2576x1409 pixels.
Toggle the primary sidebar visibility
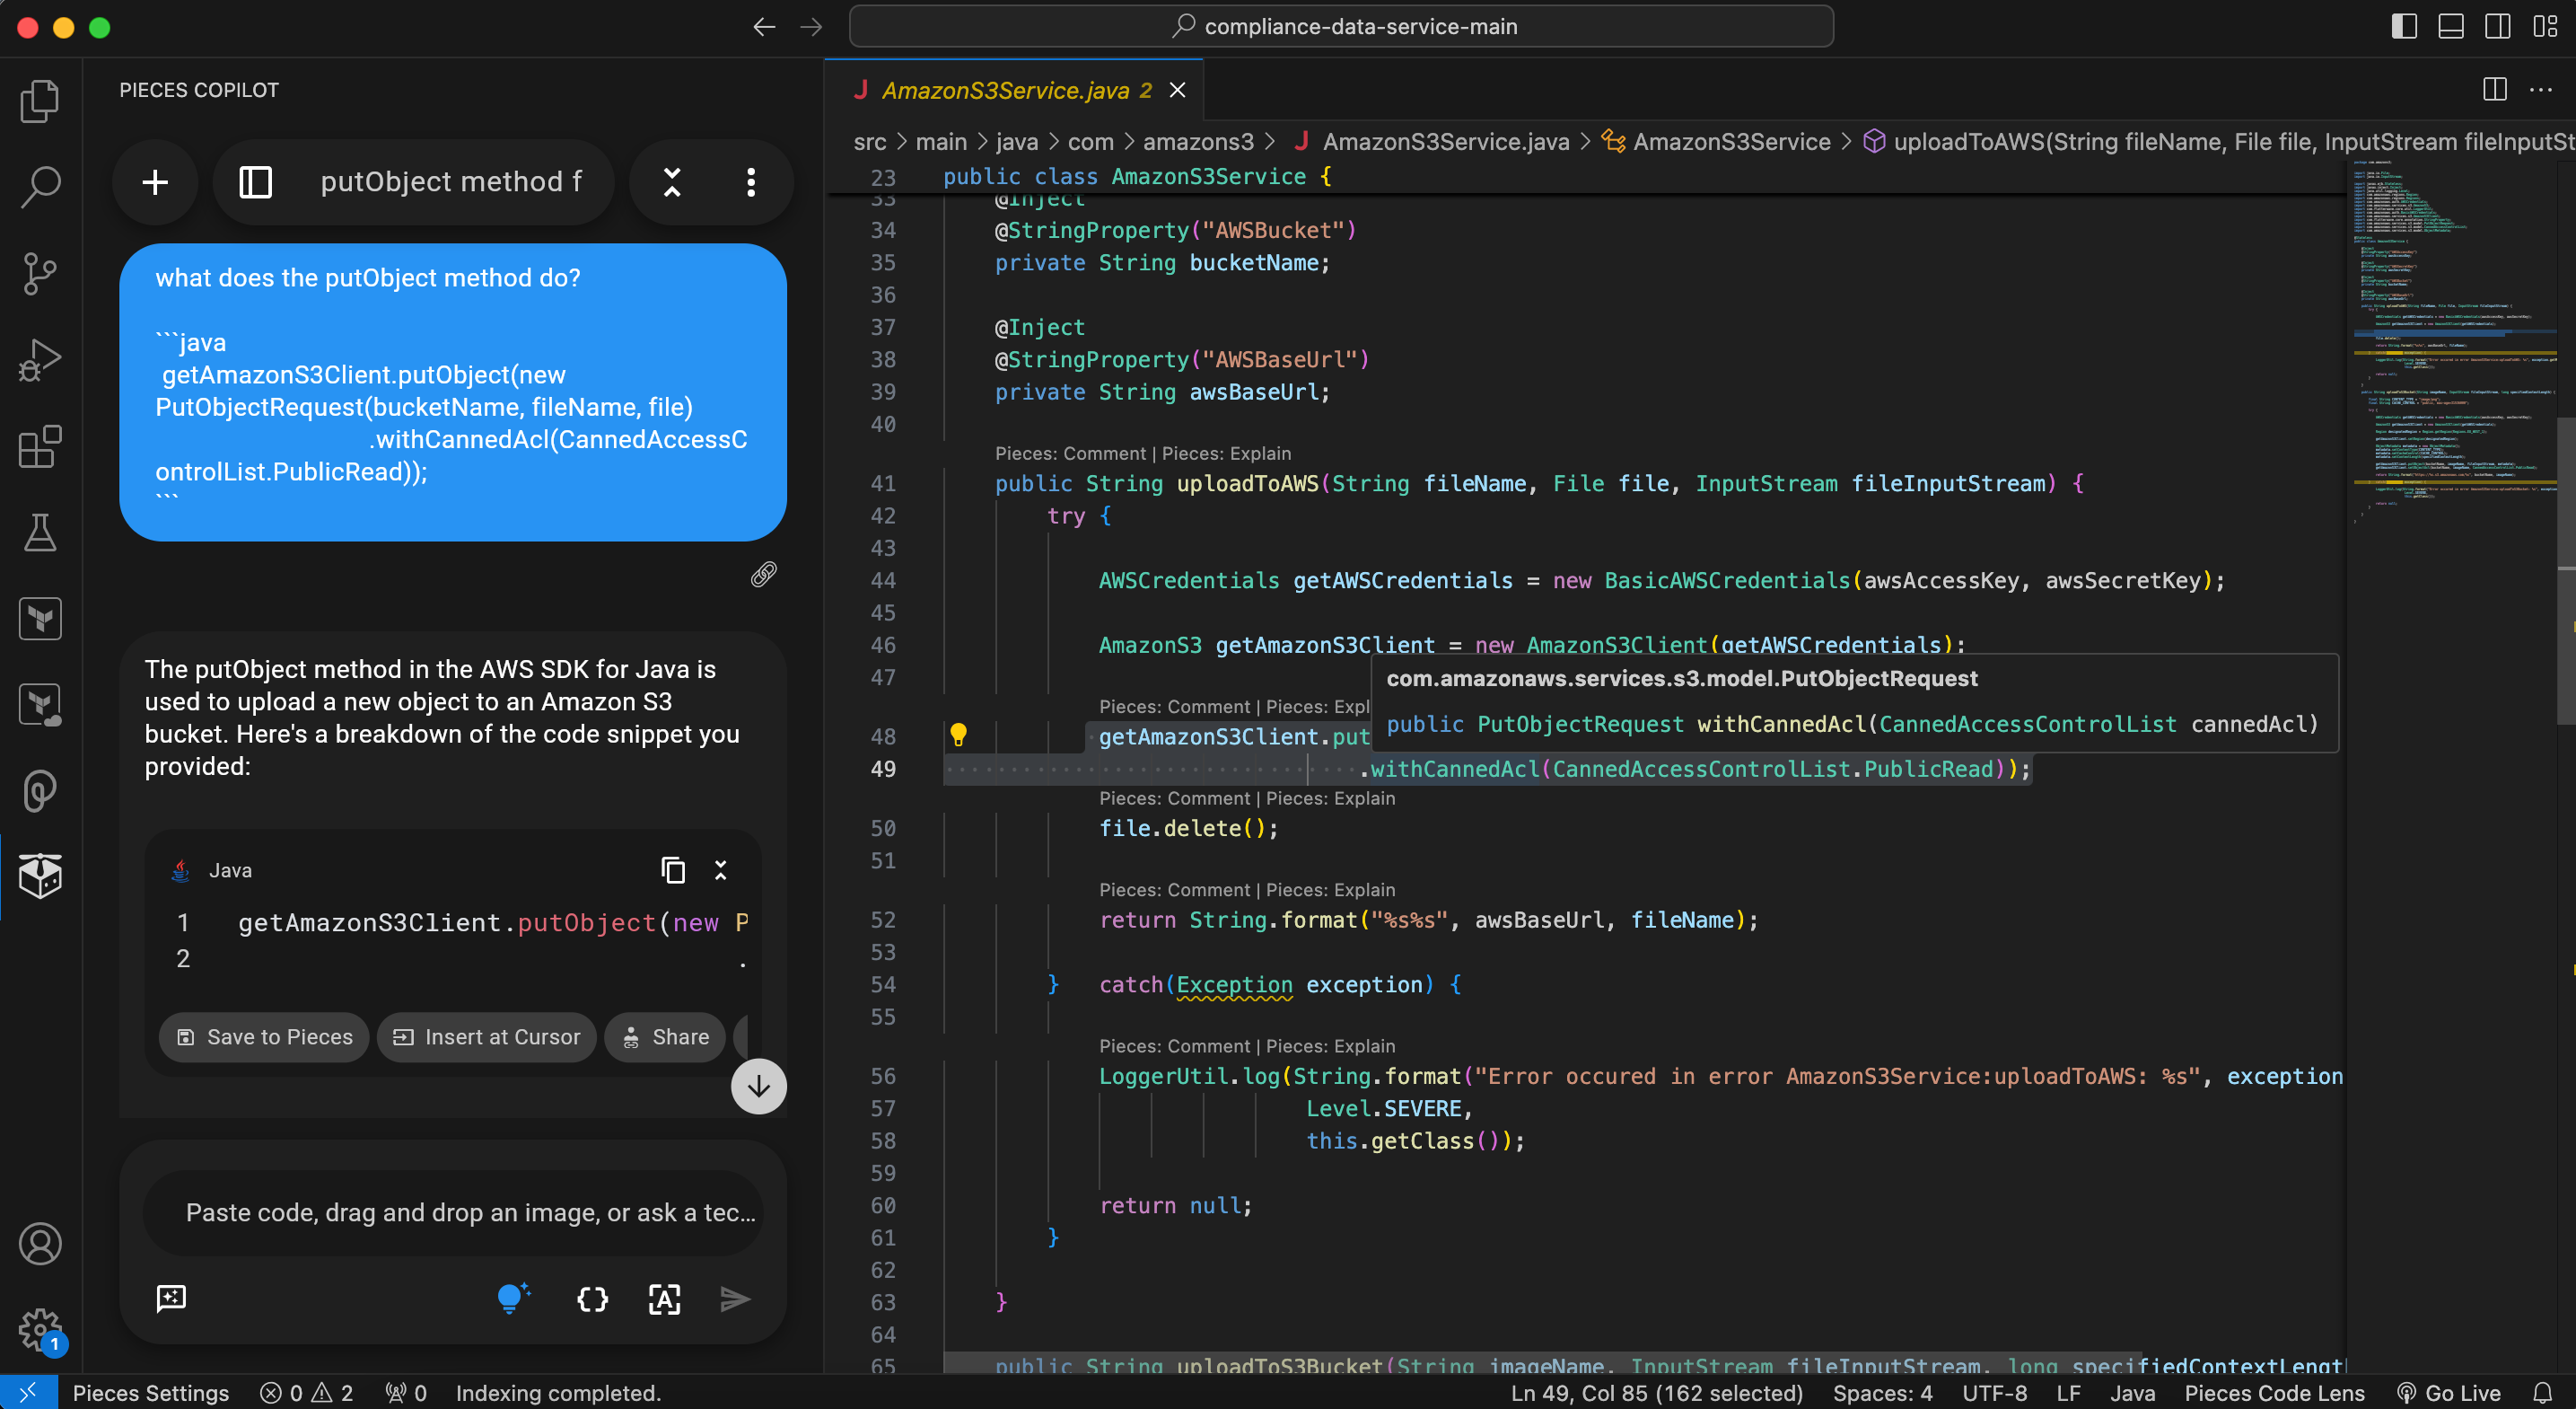(2404, 26)
